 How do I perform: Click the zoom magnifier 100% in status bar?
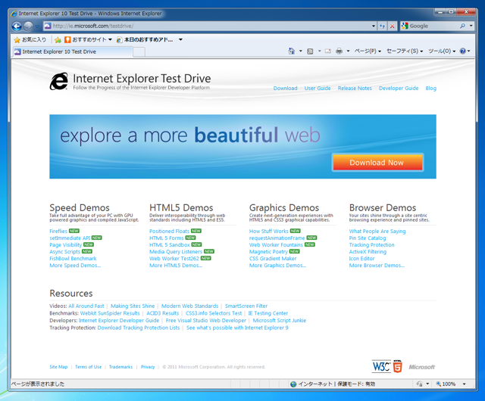coord(446,384)
